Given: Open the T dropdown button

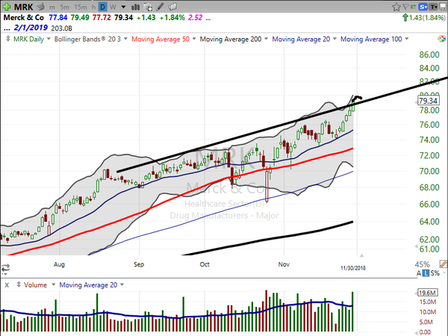Looking at the screenshot, I should pyautogui.click(x=435, y=7).
